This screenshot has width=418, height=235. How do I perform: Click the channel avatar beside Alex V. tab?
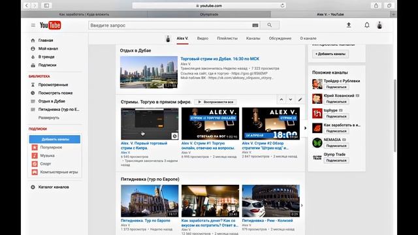click(x=168, y=39)
